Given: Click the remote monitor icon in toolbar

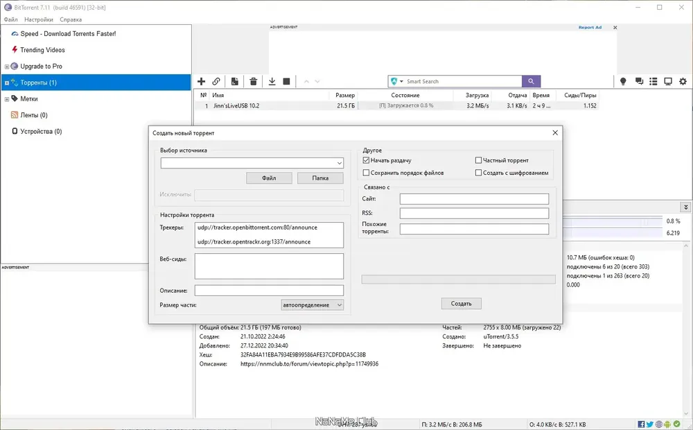Looking at the screenshot, I should [x=668, y=81].
